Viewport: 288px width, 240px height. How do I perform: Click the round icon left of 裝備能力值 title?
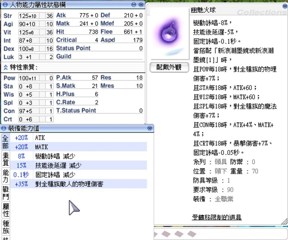(4, 128)
